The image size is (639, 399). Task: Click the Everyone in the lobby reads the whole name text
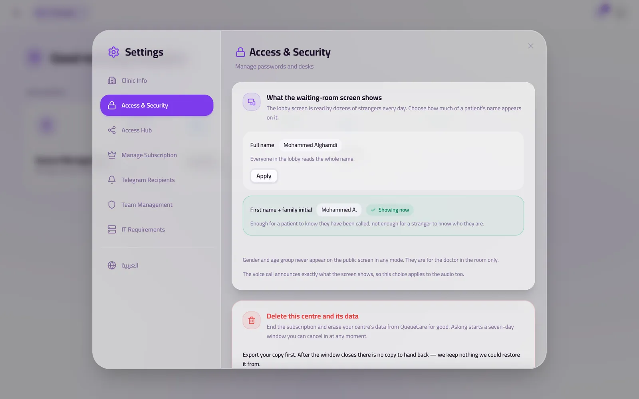click(302, 159)
